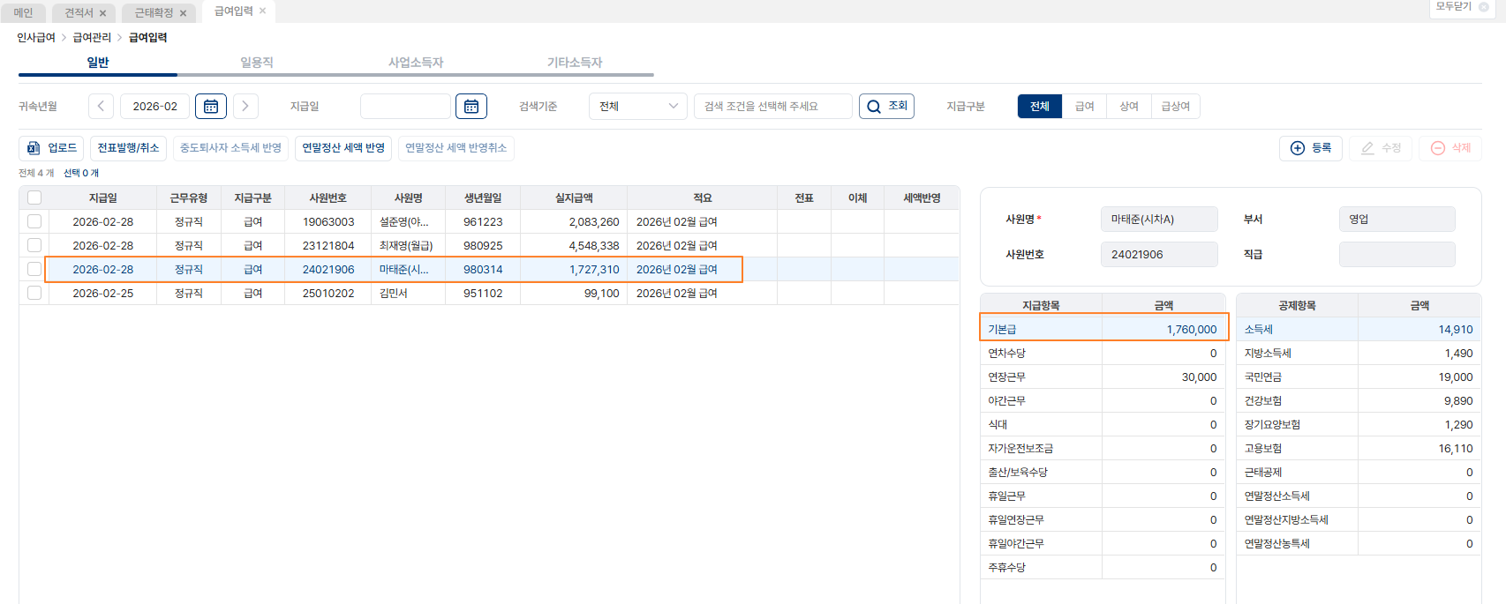Click the 식대 payment item row

(1103, 424)
